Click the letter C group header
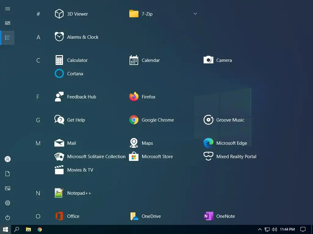Screen dimensions: 313x234 [x=38, y=60]
